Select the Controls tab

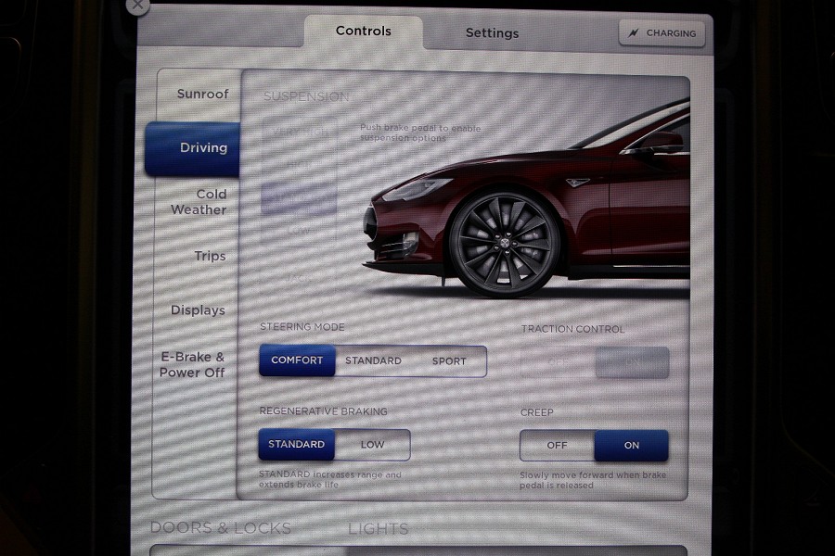tap(363, 32)
